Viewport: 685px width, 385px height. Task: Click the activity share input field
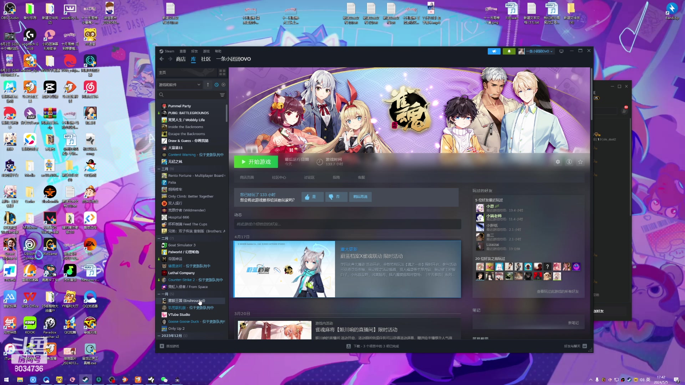pos(347,224)
